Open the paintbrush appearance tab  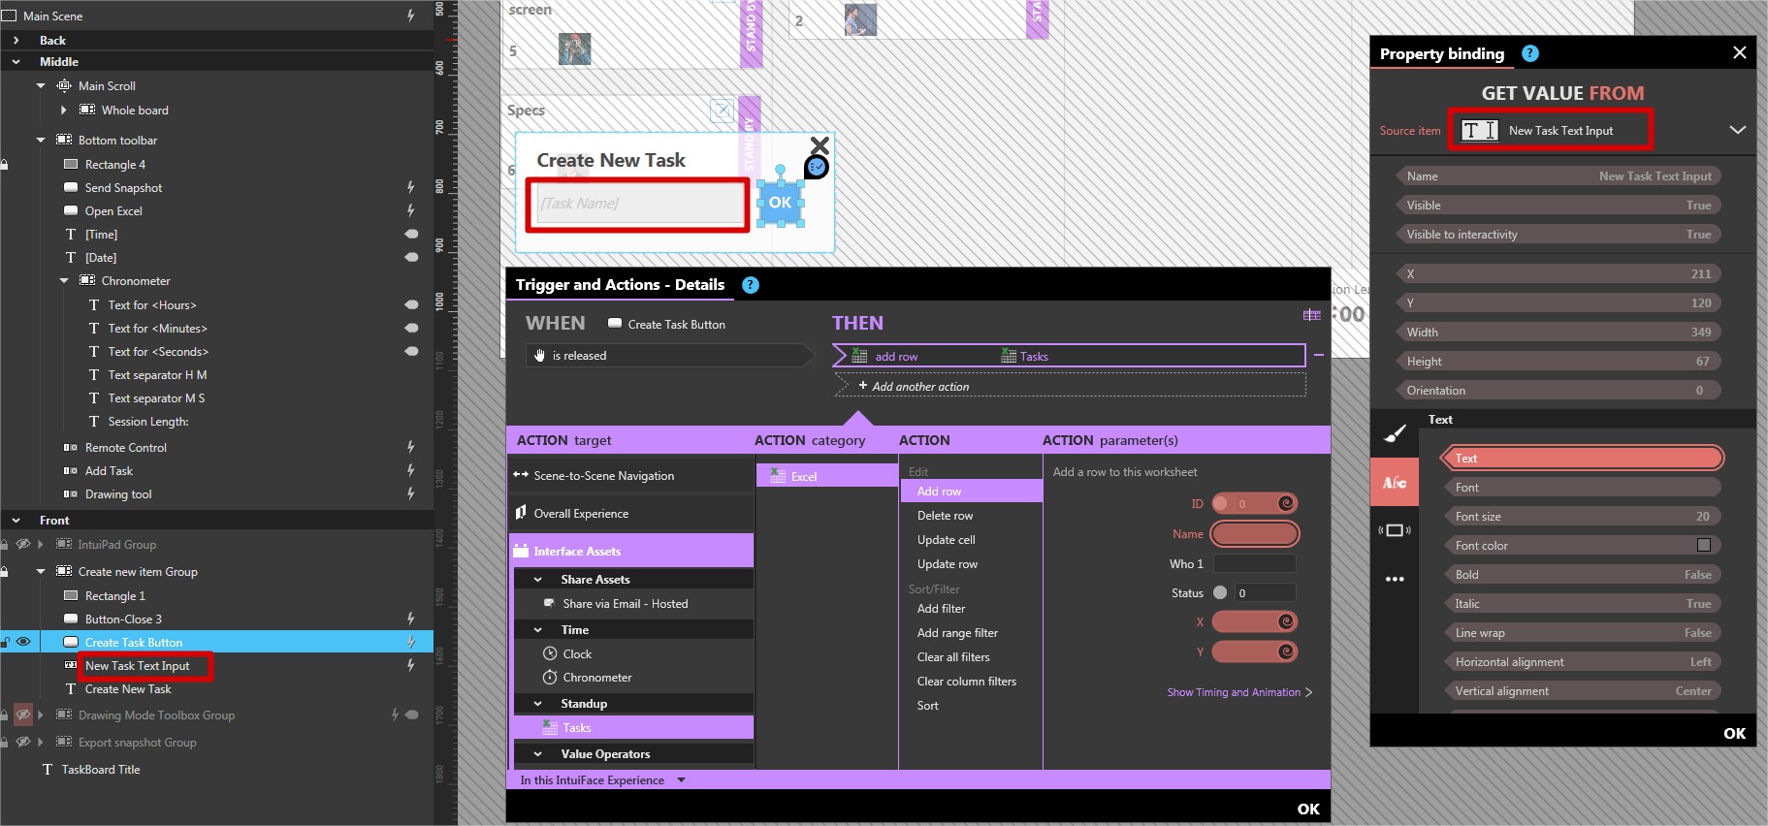pyautogui.click(x=1395, y=433)
